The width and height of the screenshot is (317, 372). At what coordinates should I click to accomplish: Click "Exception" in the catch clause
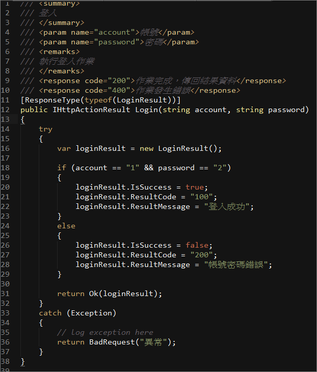(91, 313)
